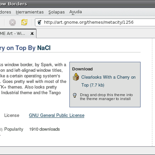Close the GNOME Art tab
This screenshot has width=155, height=155.
click(x=32, y=34)
